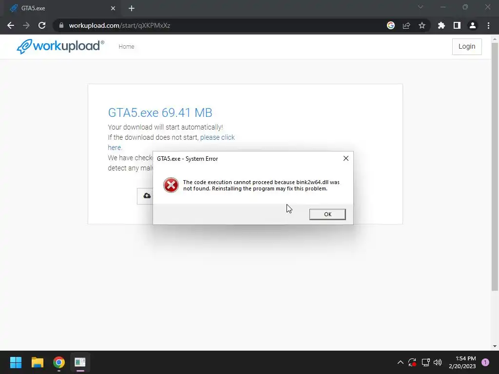Click the address bar URL
Screen dimensions: 499x374
click(120, 25)
